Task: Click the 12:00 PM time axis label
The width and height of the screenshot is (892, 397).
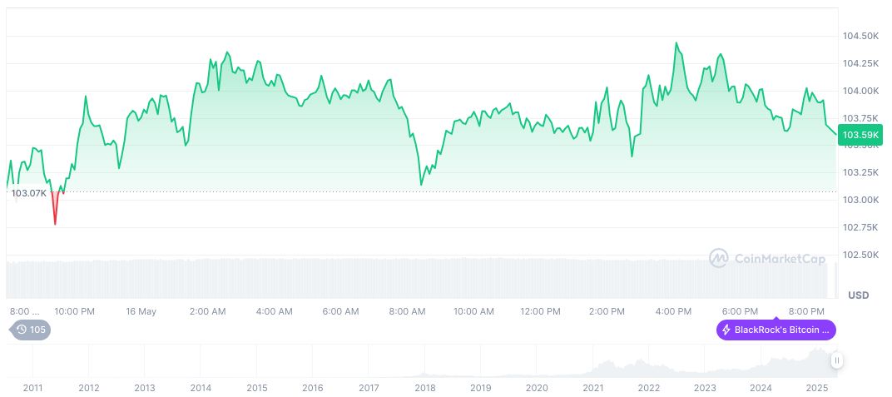Action: [x=540, y=311]
